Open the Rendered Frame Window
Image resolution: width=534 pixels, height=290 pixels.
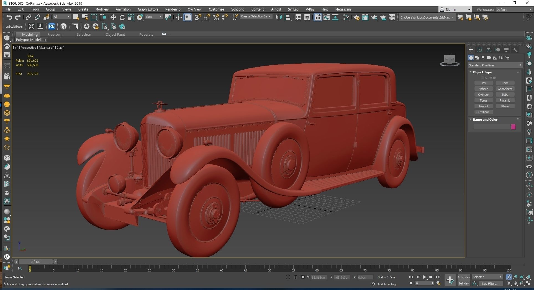pos(365,17)
